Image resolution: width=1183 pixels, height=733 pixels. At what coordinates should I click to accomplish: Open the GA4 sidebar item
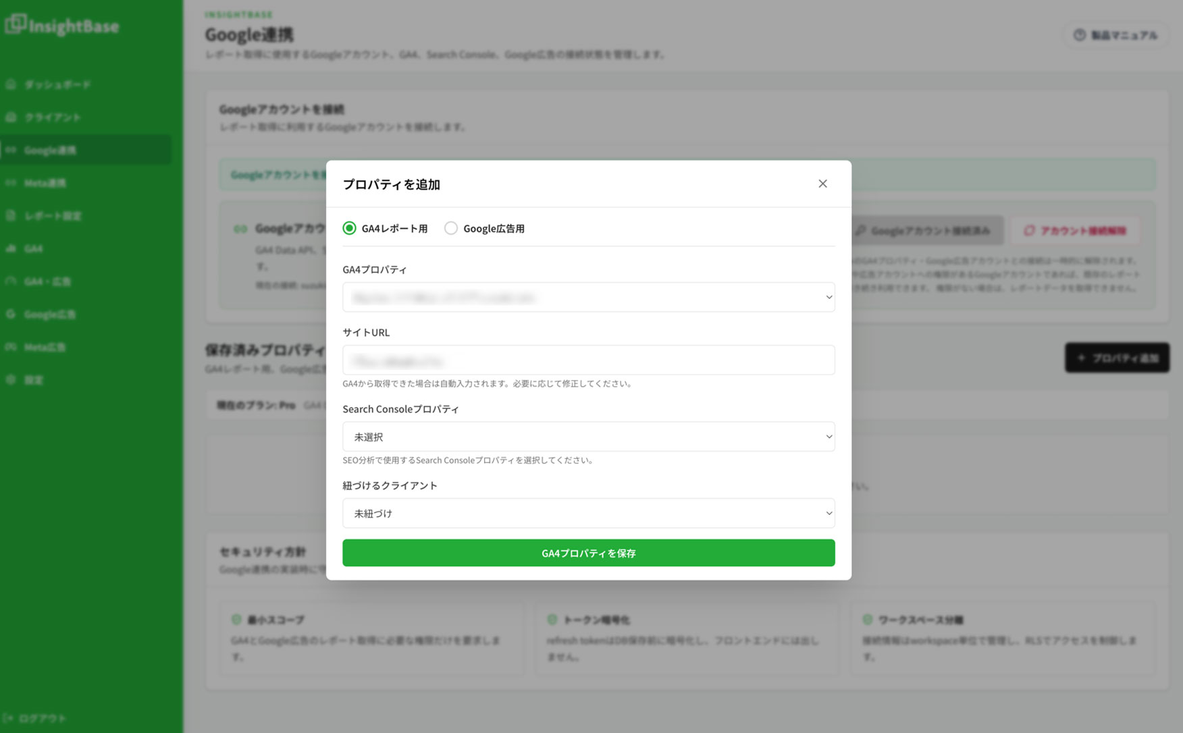86,248
